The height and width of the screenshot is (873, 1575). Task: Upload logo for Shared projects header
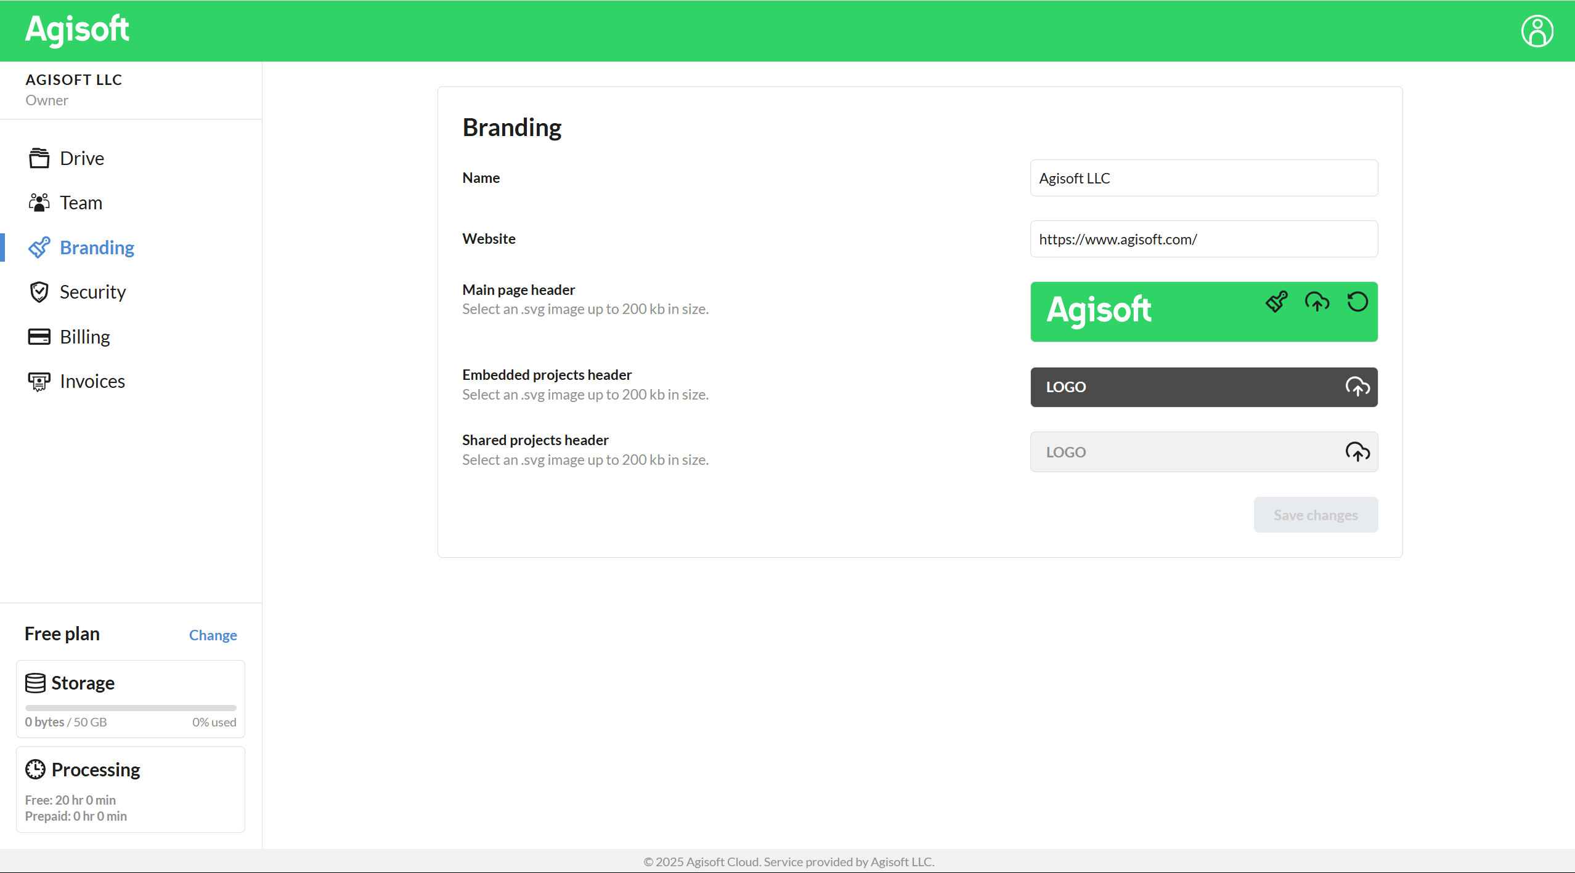[1357, 452]
